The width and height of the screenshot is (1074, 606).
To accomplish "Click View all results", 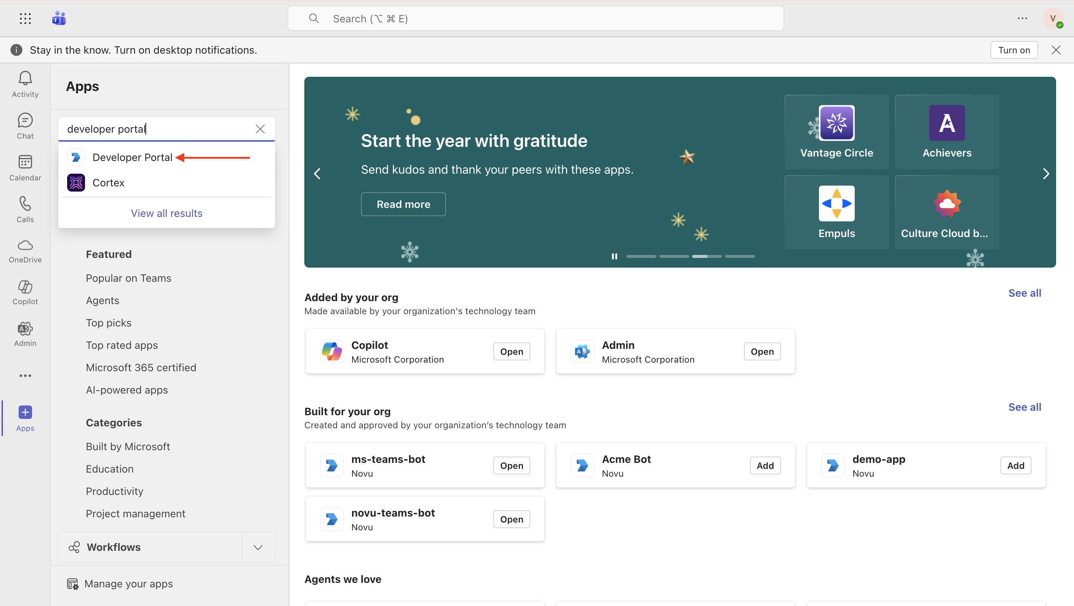I will (x=166, y=212).
